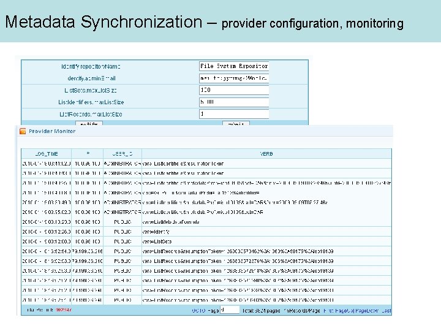This screenshot has height=331, width=441.
Task: Click the PageDown link
Action: 367,311
